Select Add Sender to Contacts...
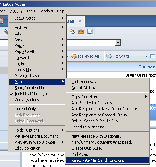 107,103
